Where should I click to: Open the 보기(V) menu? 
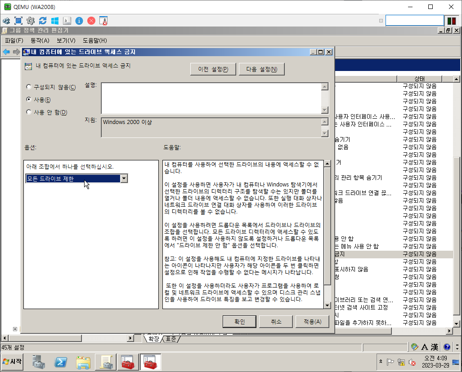tap(66, 40)
